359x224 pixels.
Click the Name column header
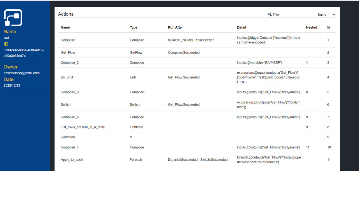[65, 27]
